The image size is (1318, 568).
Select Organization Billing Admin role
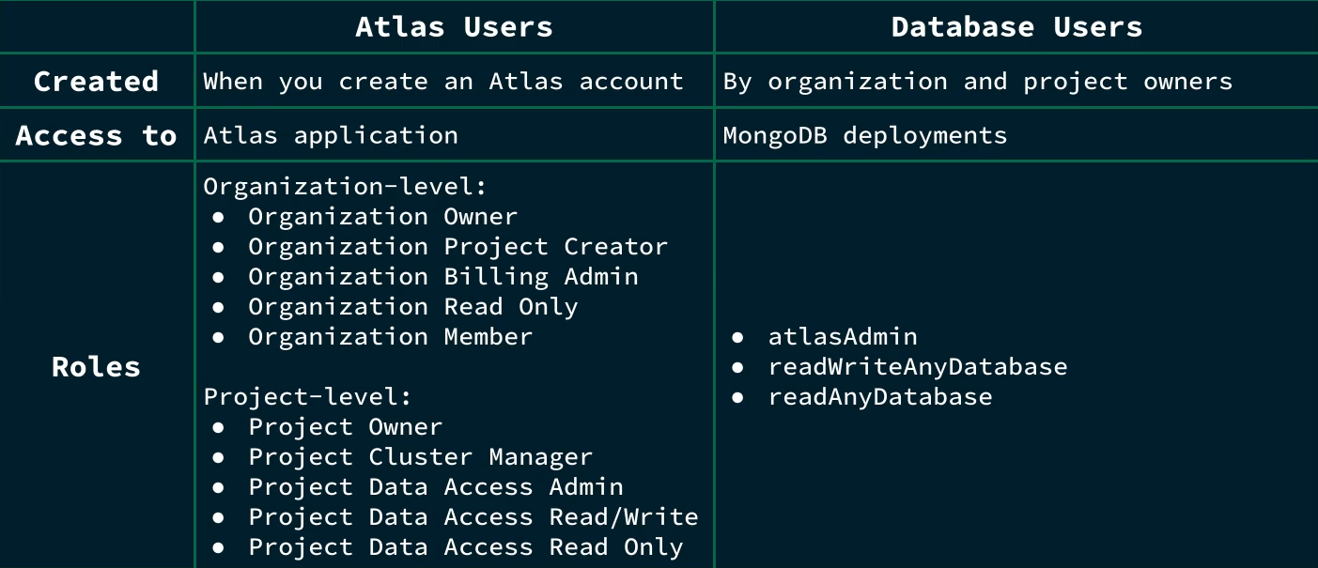tap(442, 277)
